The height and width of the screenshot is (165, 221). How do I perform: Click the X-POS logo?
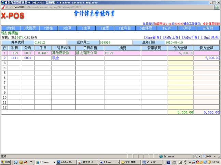point(13,16)
